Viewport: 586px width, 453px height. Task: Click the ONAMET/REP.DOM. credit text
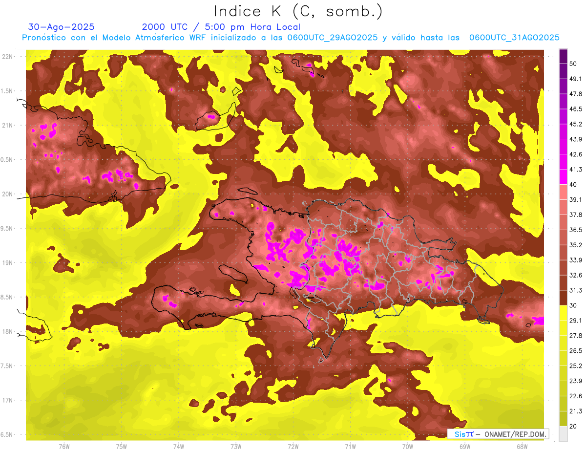[x=514, y=434]
